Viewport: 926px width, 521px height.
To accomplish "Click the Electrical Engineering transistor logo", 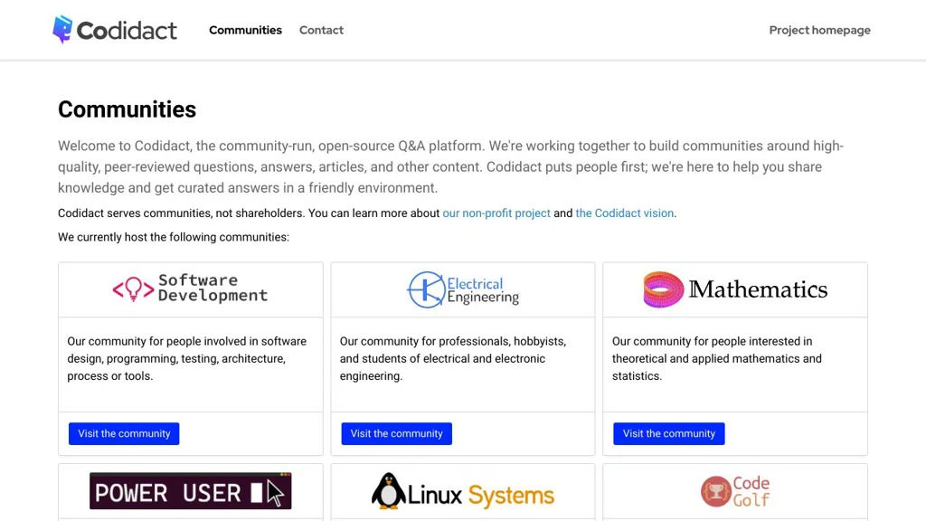I will [424, 289].
